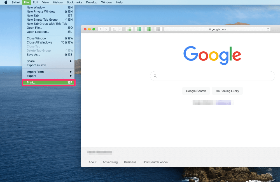Select New Tab menu item
Screen dimensions: 280x182
[x=48, y=16]
